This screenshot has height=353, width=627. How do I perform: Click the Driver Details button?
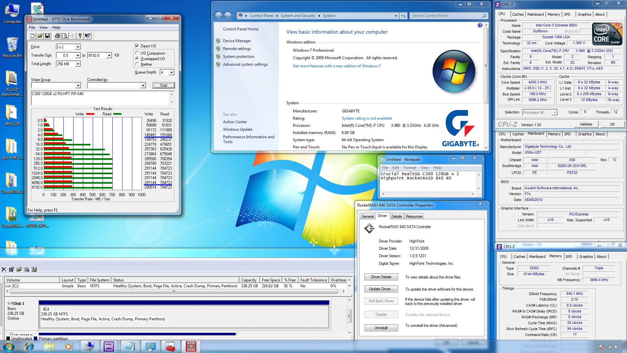click(x=381, y=277)
